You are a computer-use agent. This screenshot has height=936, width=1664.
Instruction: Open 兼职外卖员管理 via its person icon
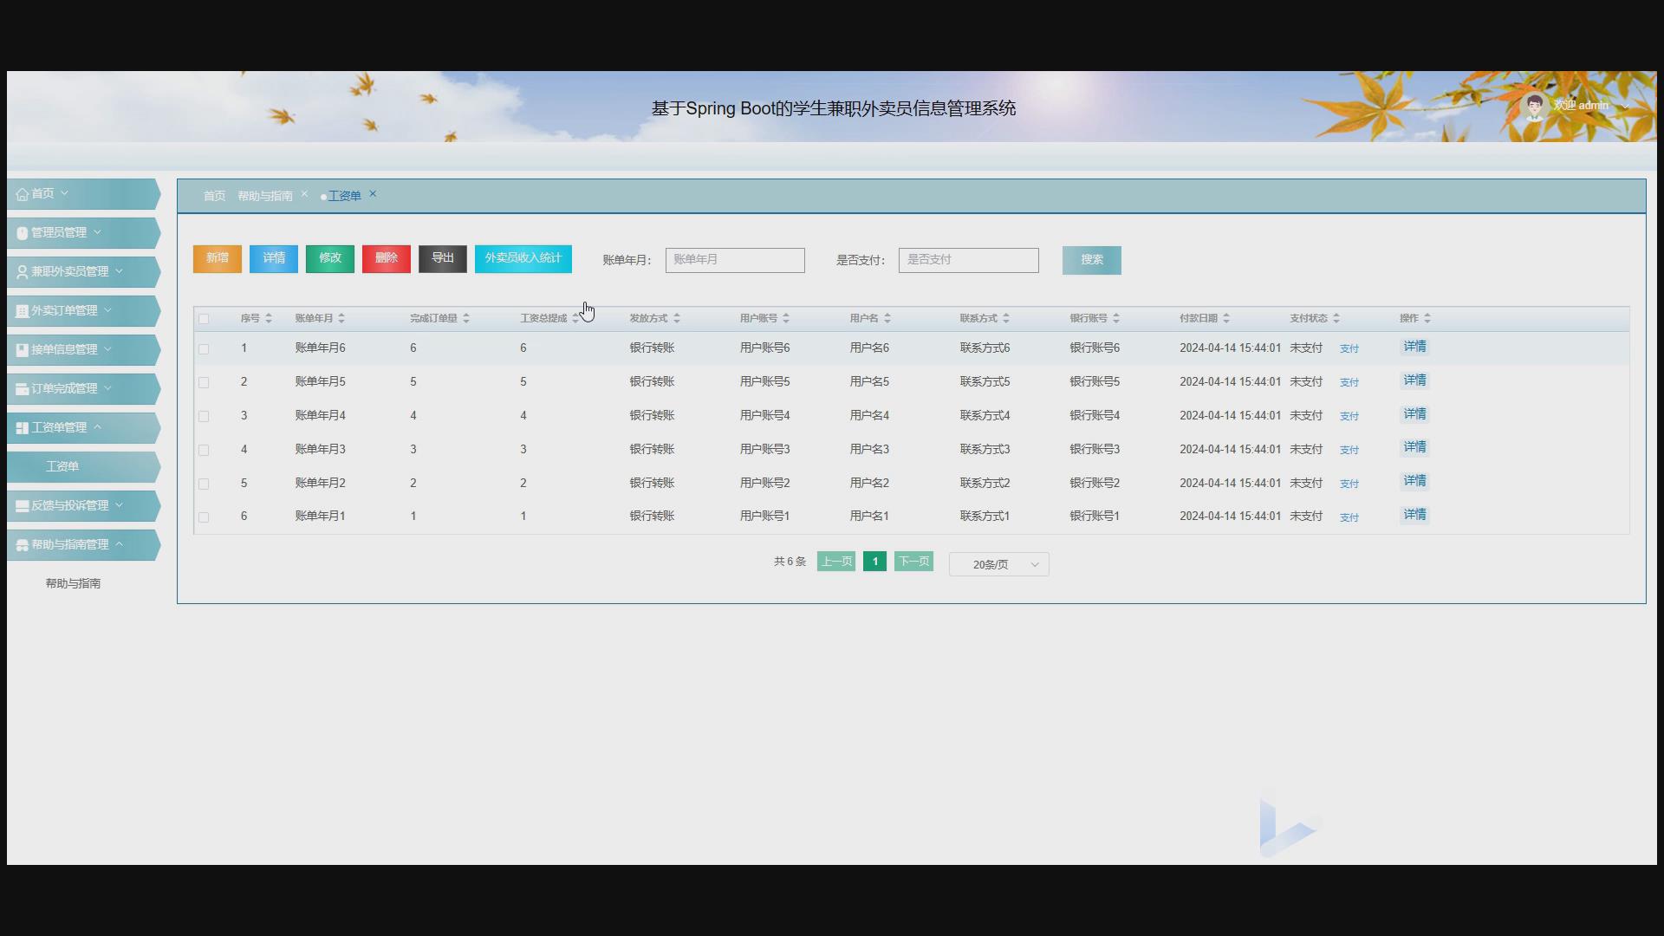click(x=22, y=271)
